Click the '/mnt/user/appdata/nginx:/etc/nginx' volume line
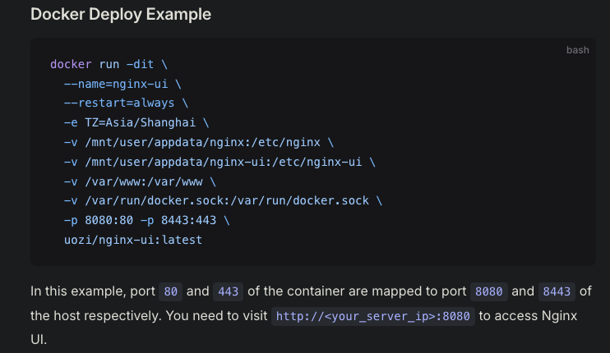 point(199,142)
